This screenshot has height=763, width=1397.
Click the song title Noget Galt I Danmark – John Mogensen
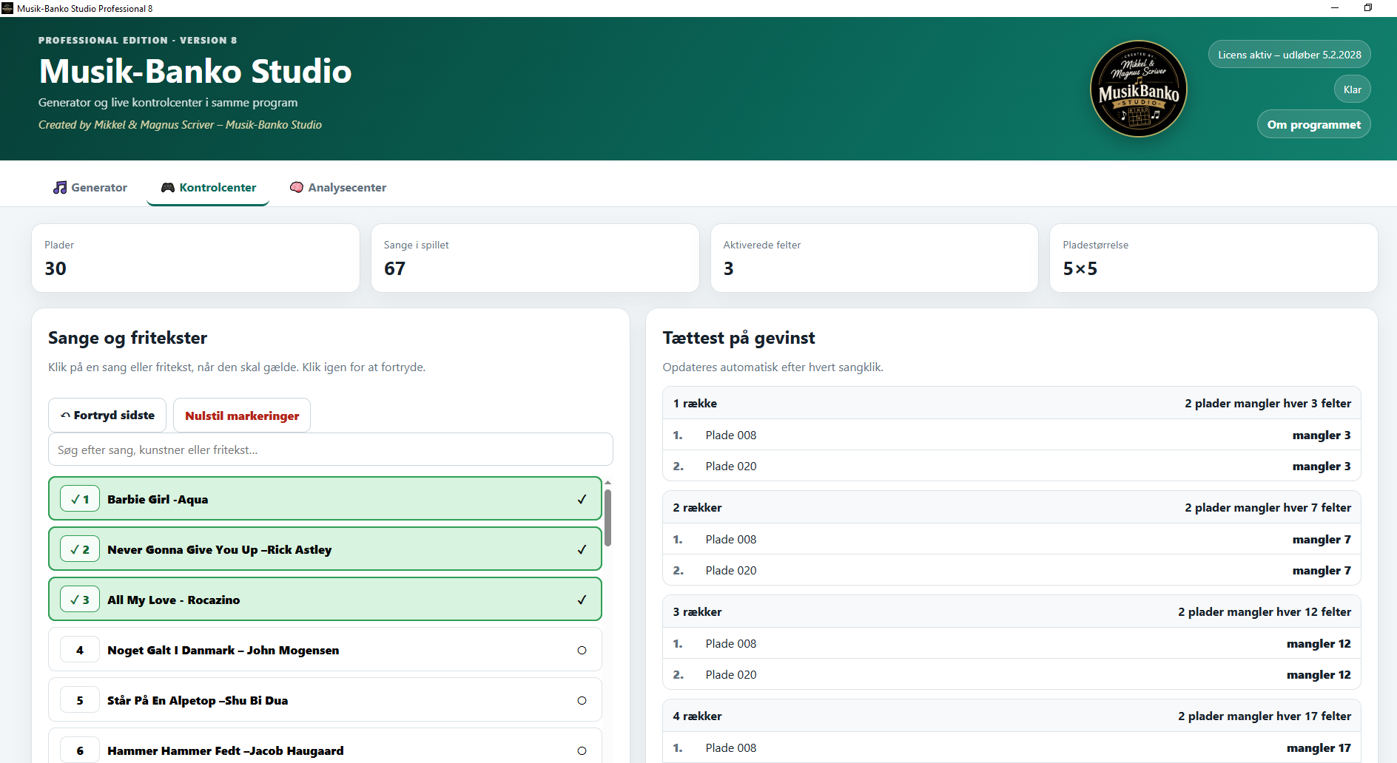click(x=223, y=650)
